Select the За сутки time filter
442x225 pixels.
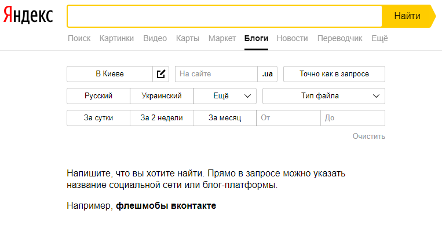coord(98,118)
